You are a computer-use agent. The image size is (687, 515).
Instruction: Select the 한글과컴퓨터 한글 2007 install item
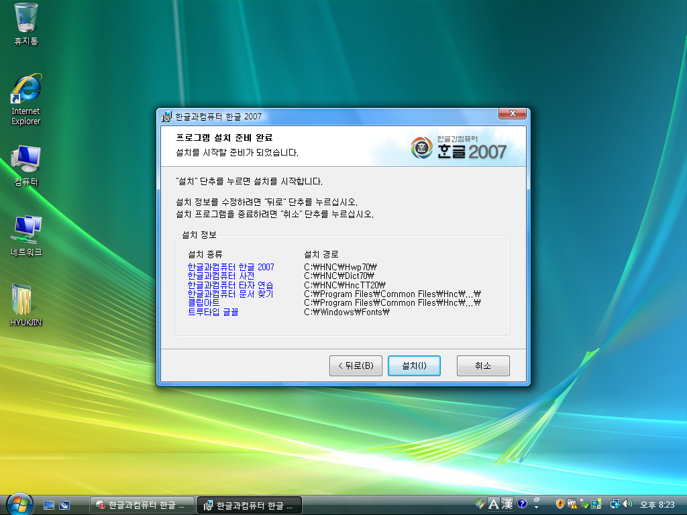(231, 267)
